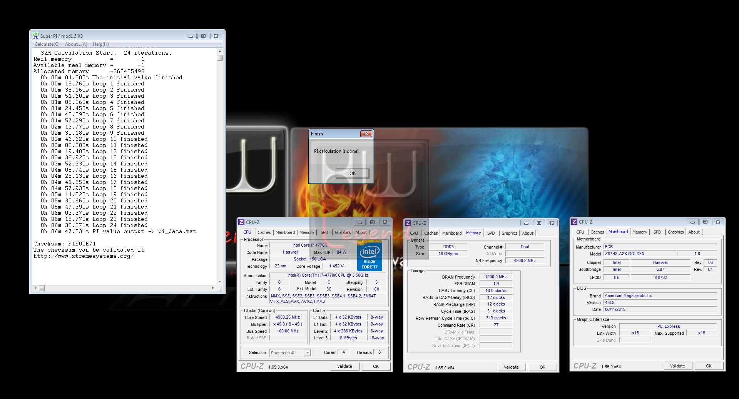Select Graphics tab in the CPU-Z Memory window

[x=509, y=233]
